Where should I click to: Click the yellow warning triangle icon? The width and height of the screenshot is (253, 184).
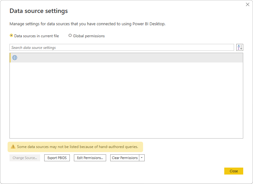(x=13, y=147)
